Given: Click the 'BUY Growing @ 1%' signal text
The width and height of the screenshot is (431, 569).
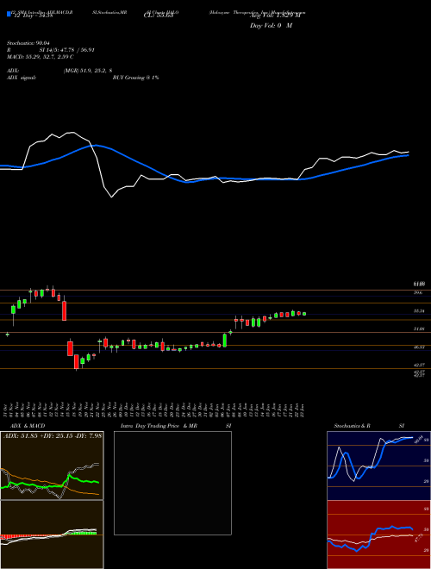Looking at the screenshot, I should click(x=135, y=78).
